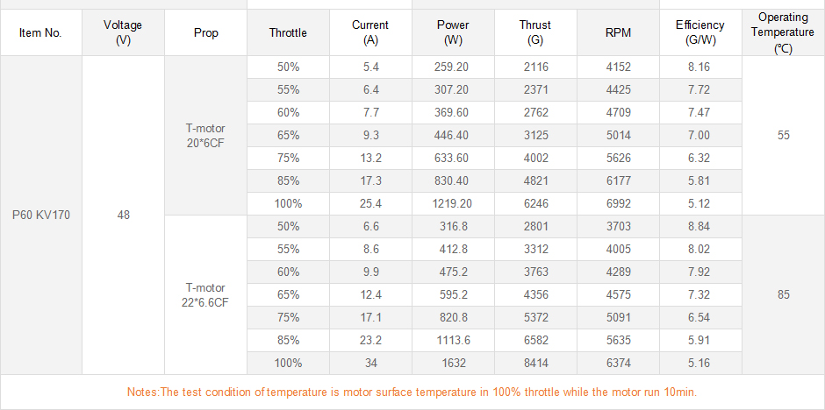The height and width of the screenshot is (410, 825).
Task: Select the Power (W) header cell
Action: click(x=453, y=33)
